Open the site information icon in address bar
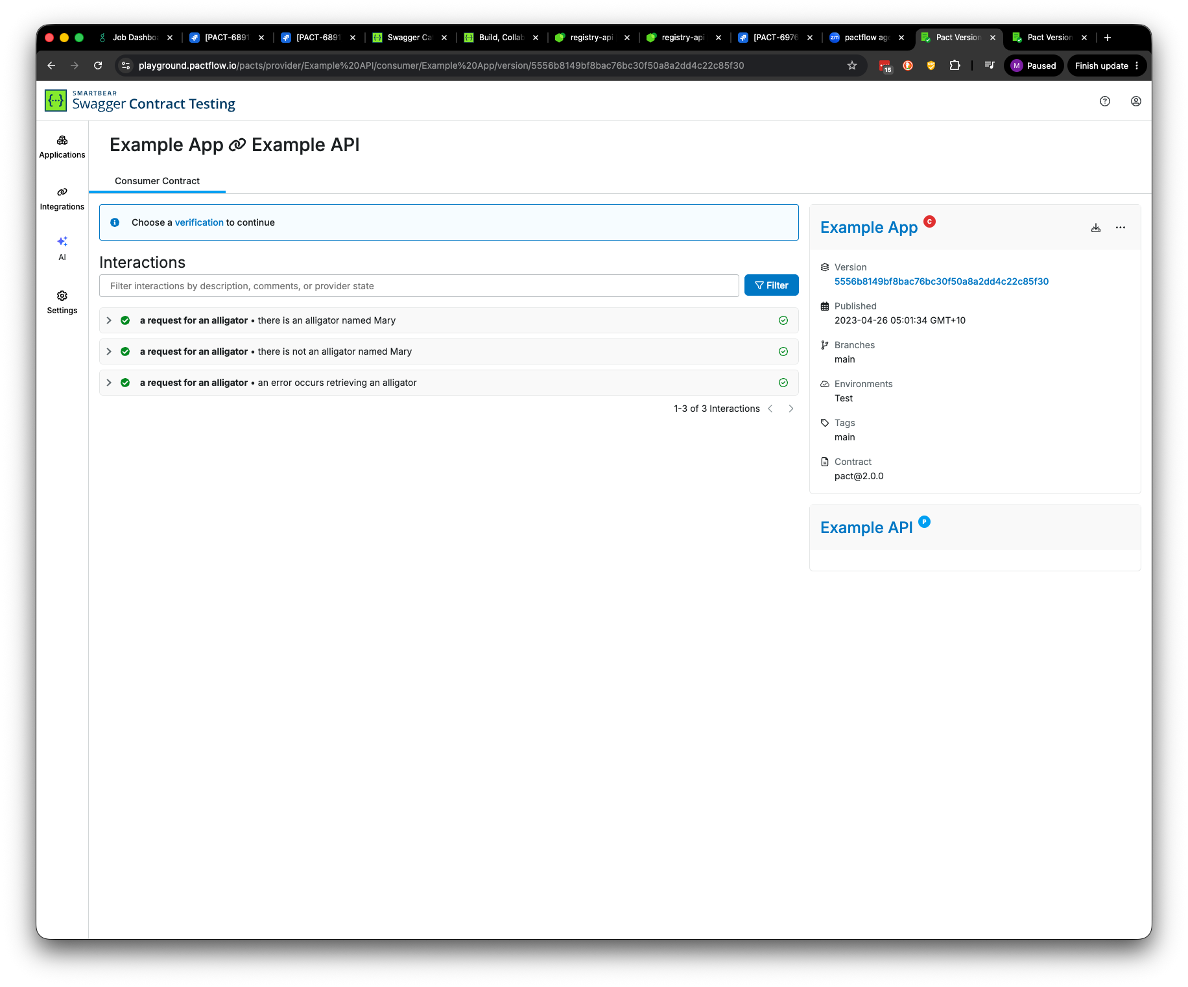This screenshot has width=1188, height=987. pyautogui.click(x=126, y=65)
